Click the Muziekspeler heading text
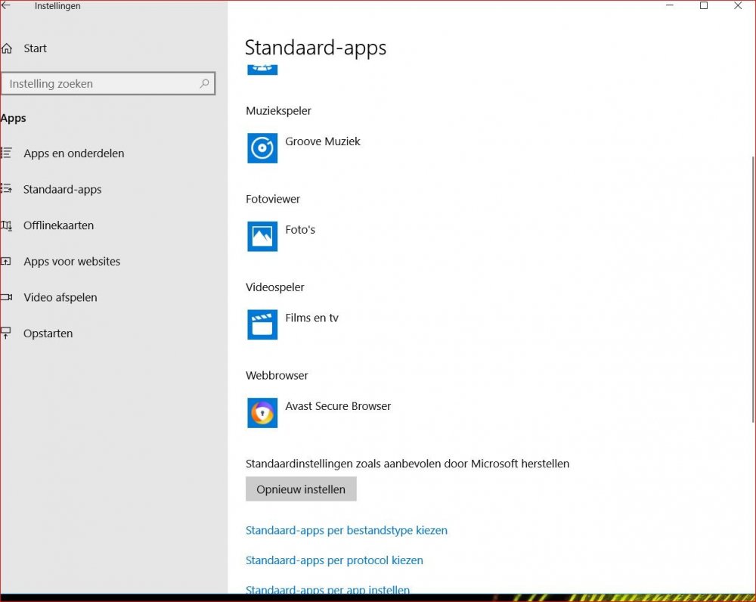The height and width of the screenshot is (602, 756). (x=278, y=111)
